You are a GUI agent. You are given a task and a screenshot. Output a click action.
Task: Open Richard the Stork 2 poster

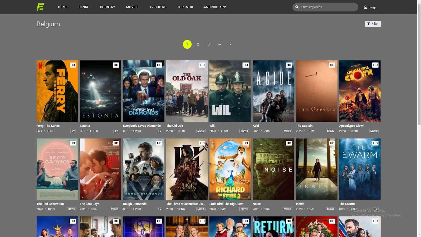tap(230, 169)
